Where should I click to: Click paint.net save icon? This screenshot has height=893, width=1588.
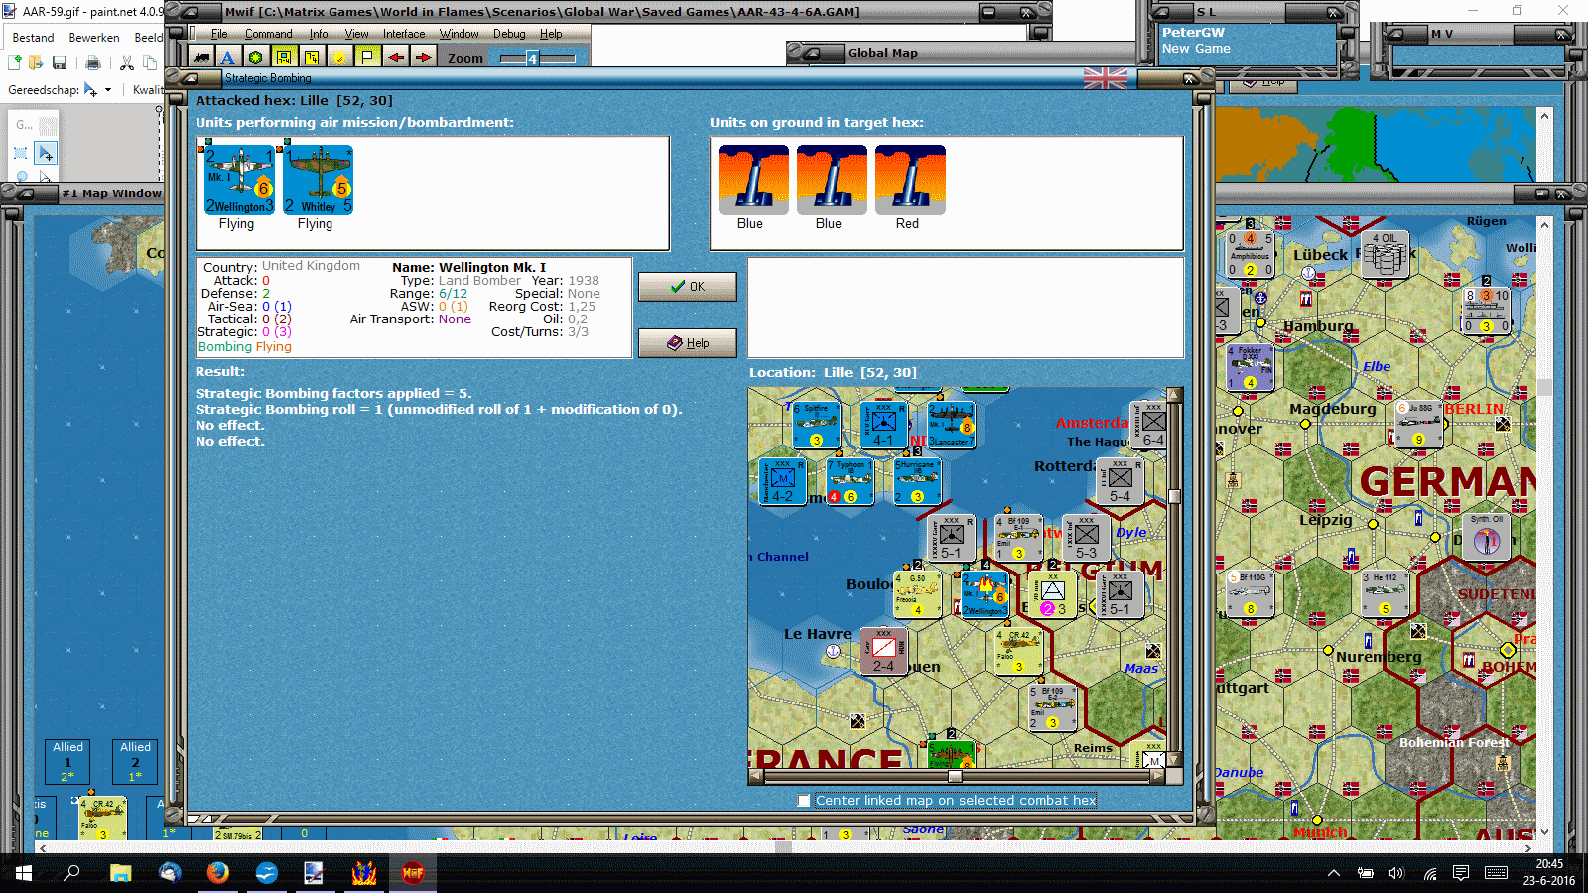click(60, 63)
